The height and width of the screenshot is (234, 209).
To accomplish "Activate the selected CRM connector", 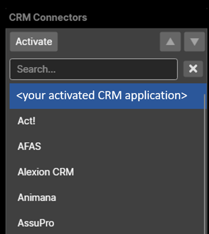I will [34, 42].
